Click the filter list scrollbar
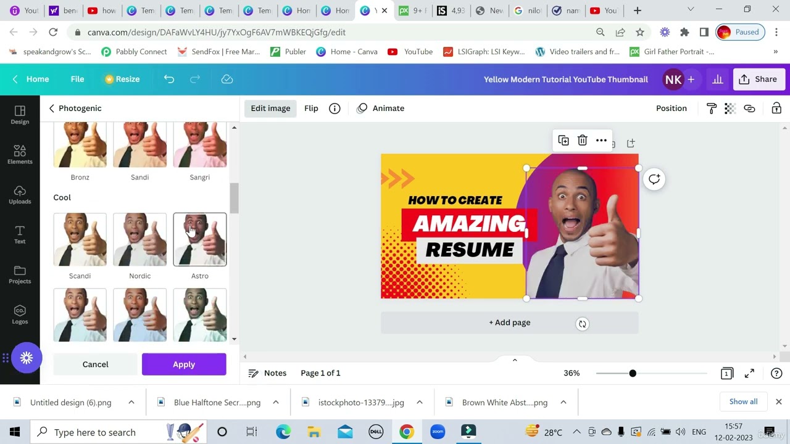 (234, 197)
